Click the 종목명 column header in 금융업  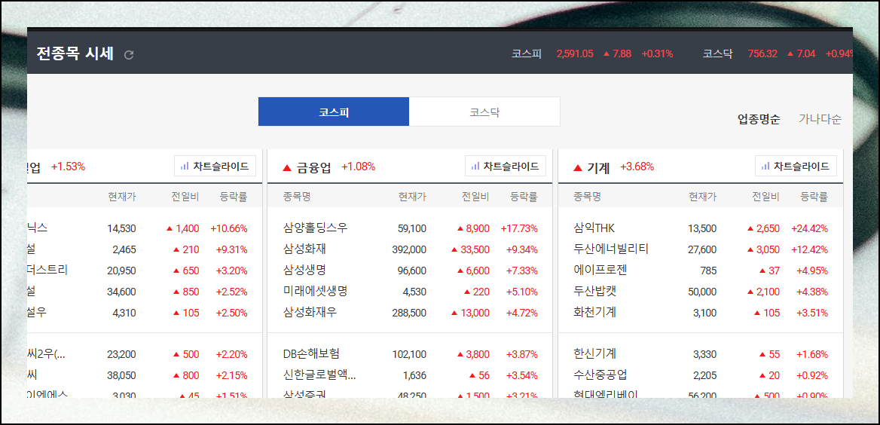[x=297, y=197]
